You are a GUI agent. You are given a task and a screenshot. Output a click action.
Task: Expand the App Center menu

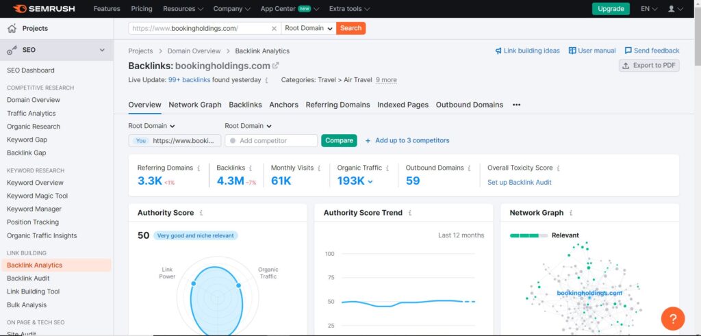point(290,8)
